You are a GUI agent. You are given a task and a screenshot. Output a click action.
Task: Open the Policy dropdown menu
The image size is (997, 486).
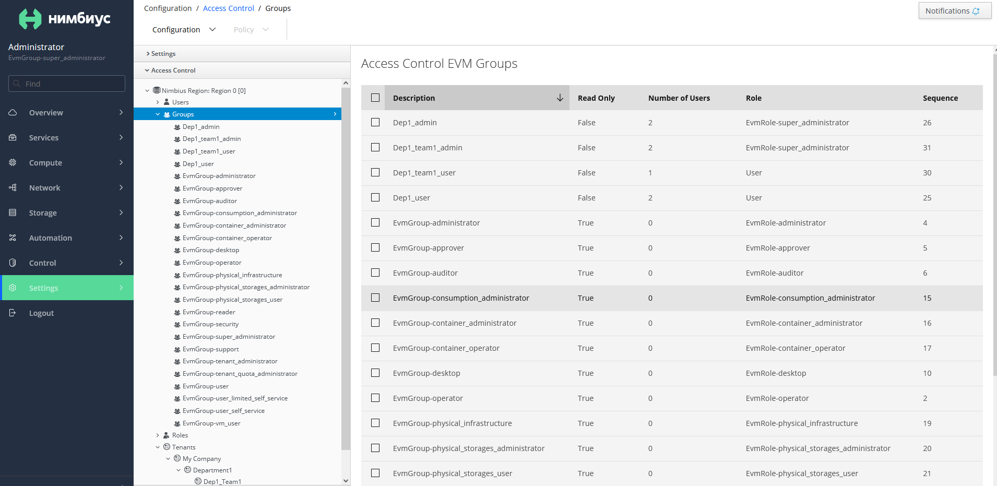251,30
